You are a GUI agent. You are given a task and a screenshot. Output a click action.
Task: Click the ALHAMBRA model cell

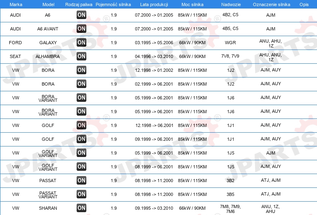click(48, 56)
